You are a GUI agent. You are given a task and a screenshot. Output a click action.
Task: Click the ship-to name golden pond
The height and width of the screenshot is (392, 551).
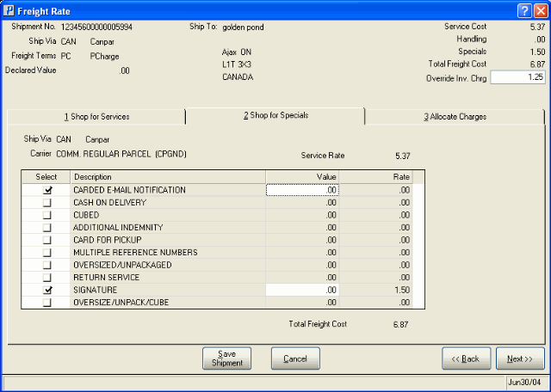(x=243, y=28)
